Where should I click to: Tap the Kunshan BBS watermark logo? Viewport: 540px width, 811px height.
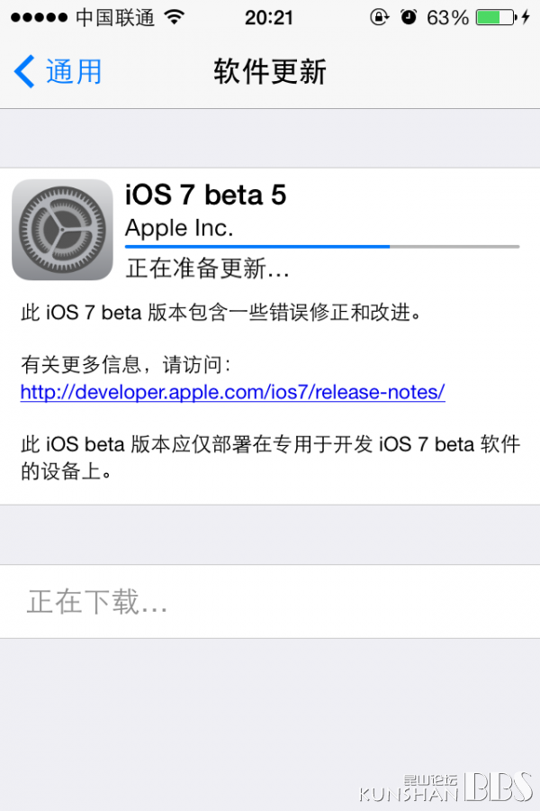tap(446, 788)
